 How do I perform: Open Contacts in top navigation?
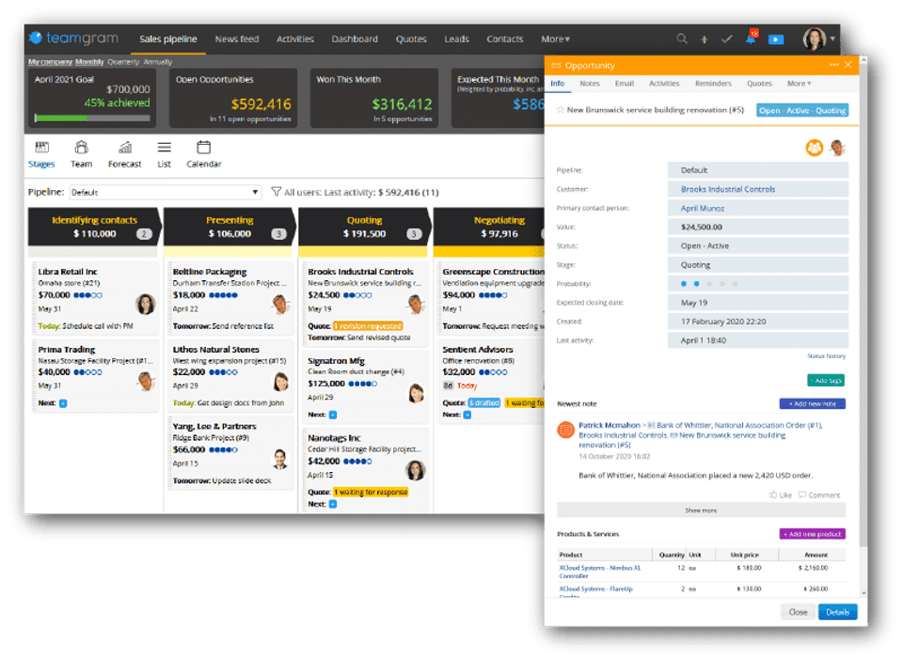tap(504, 39)
